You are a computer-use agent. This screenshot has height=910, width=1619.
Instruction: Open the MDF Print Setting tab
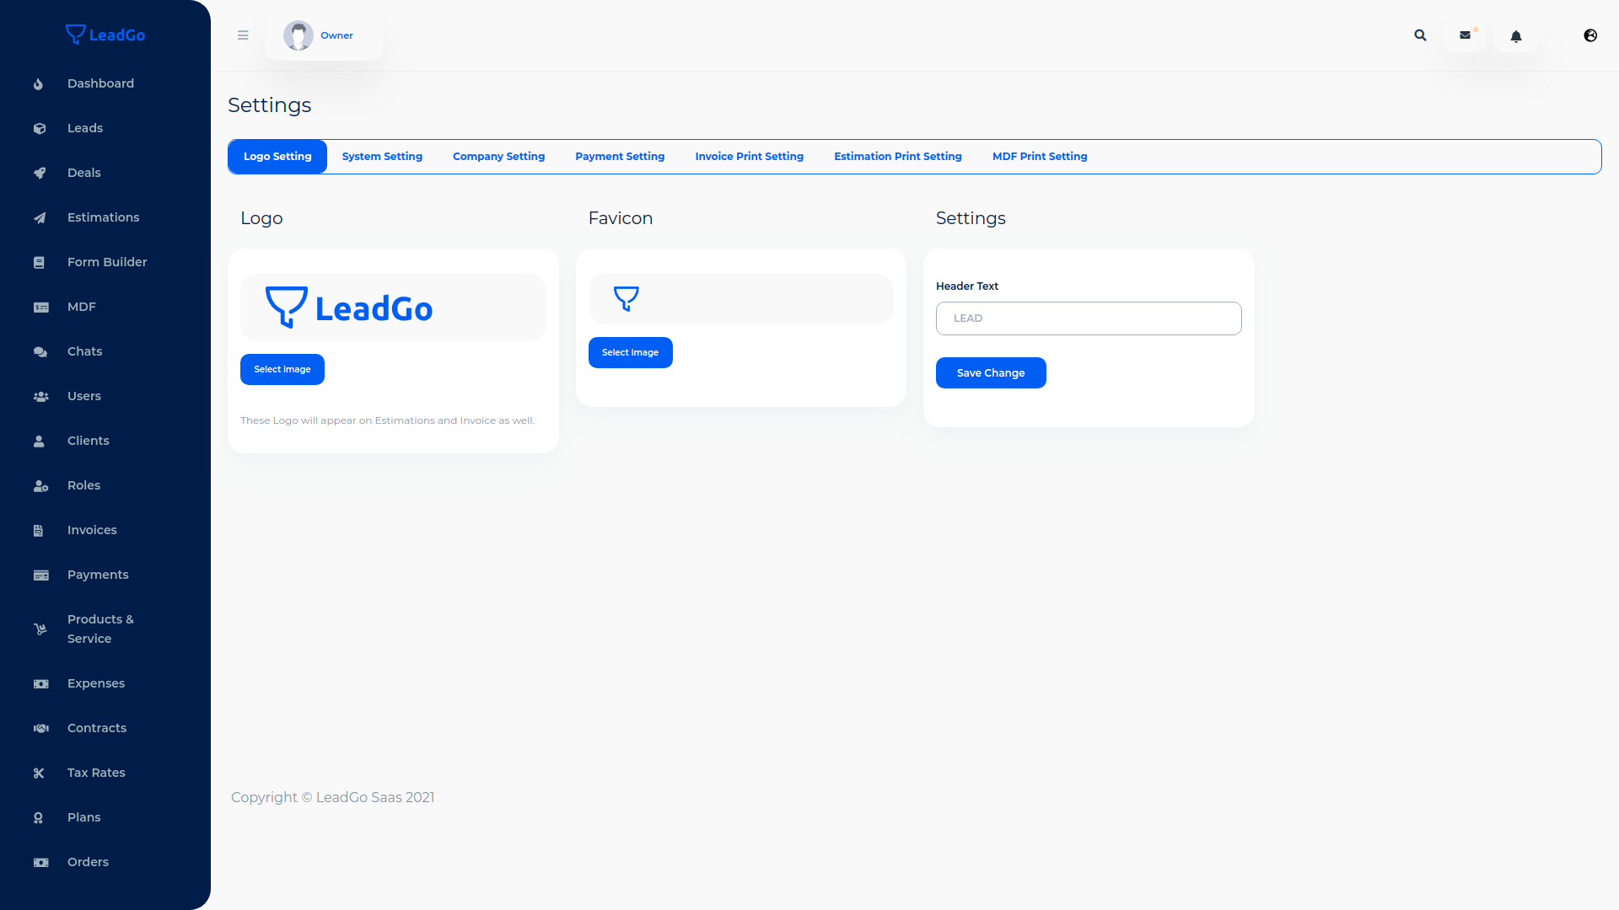coord(1040,156)
